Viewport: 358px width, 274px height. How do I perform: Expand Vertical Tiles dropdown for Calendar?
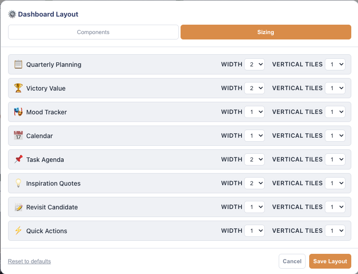[x=335, y=136]
